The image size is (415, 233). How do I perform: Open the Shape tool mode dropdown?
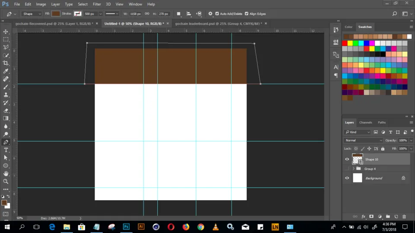[x=32, y=14]
